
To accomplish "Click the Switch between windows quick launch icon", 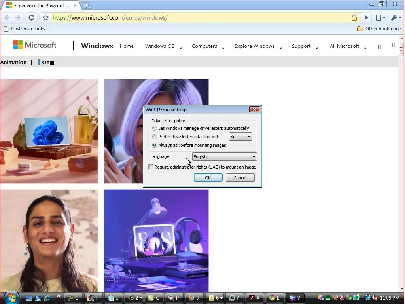I will click(x=38, y=298).
